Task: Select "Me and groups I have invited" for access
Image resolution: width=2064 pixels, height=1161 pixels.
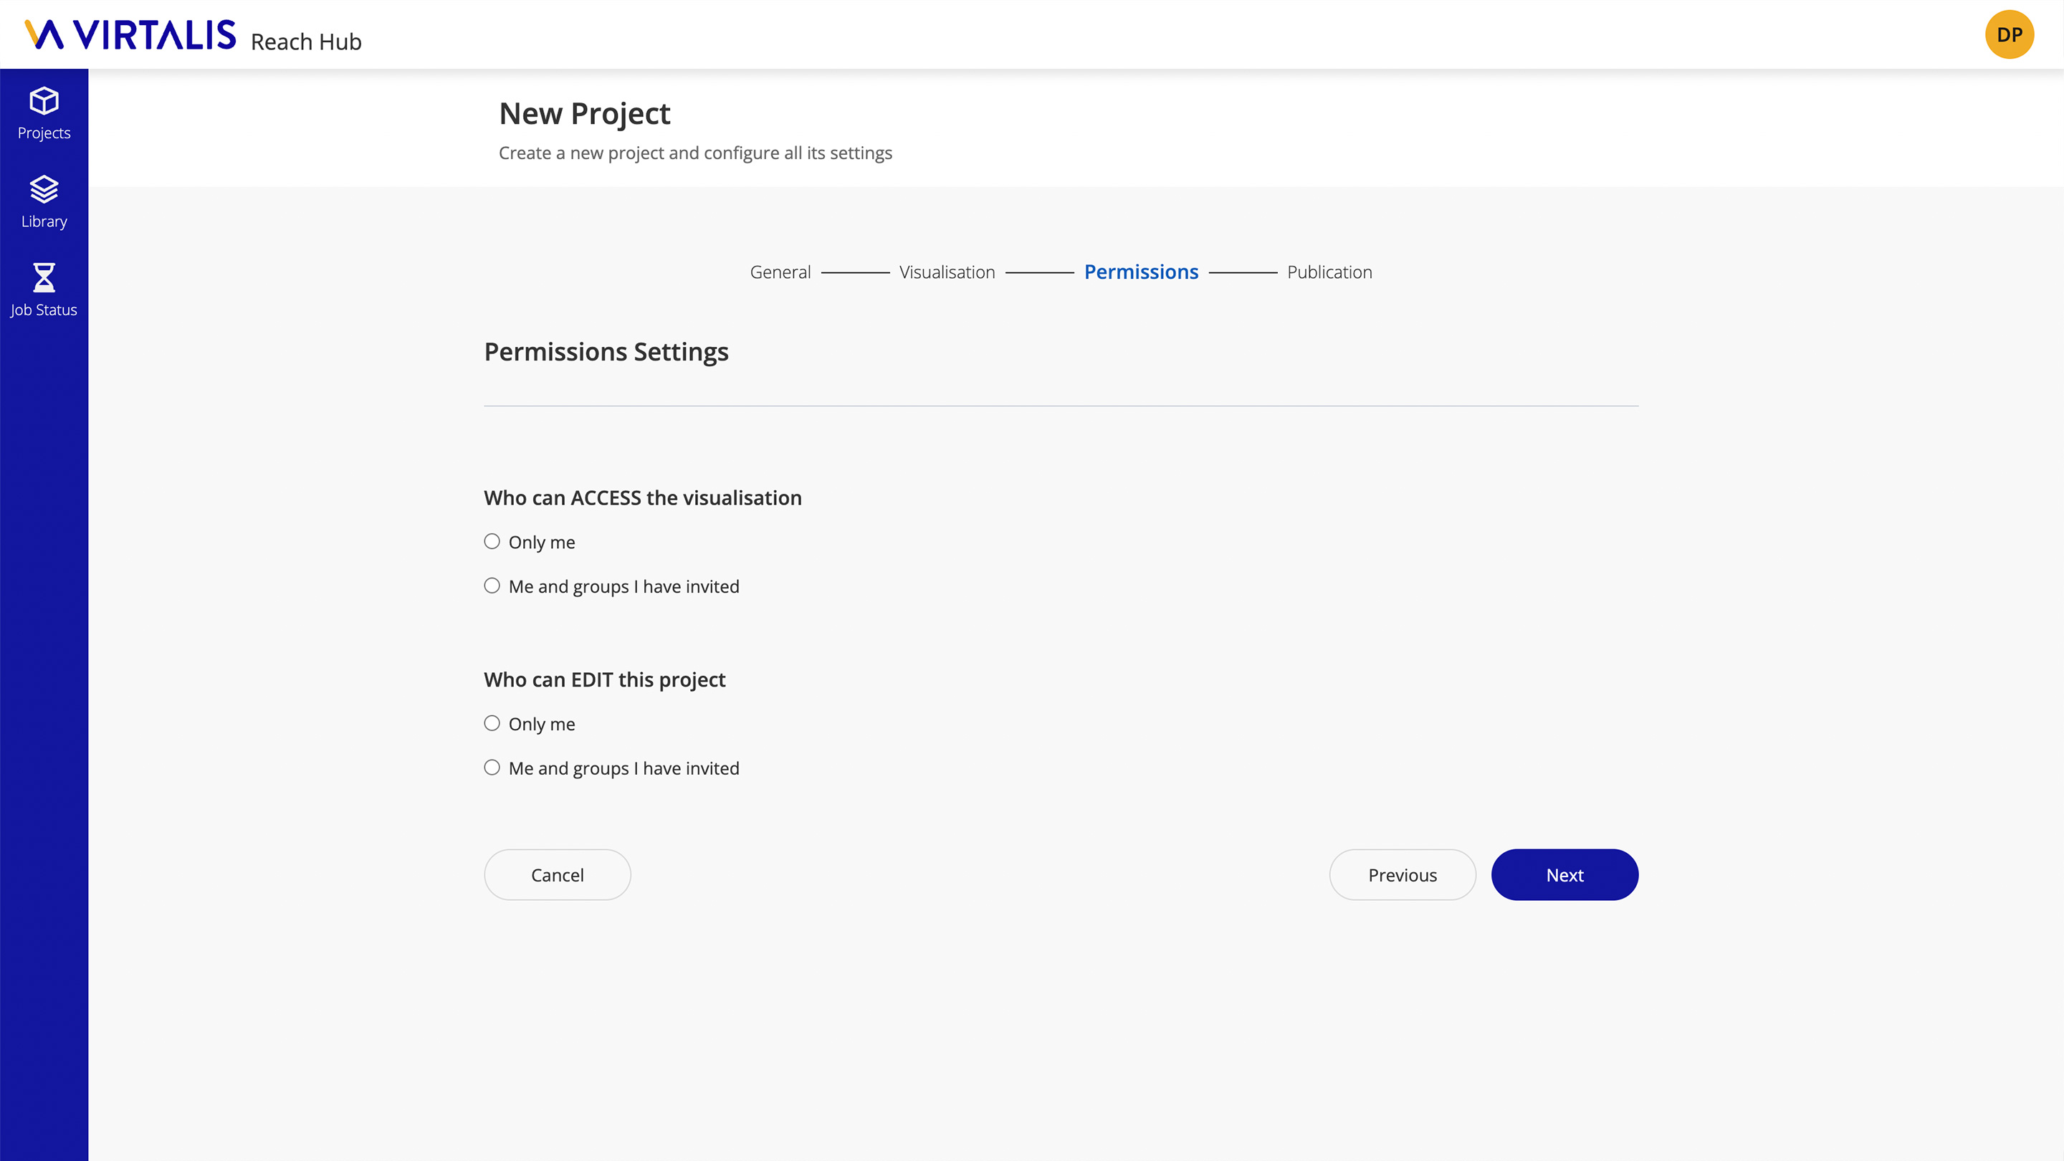Action: pyautogui.click(x=492, y=586)
